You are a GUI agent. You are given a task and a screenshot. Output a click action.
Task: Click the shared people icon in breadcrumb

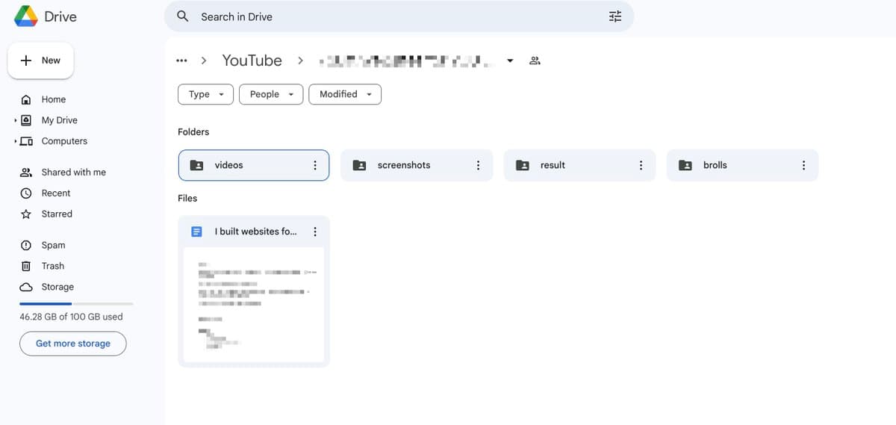[x=535, y=61]
